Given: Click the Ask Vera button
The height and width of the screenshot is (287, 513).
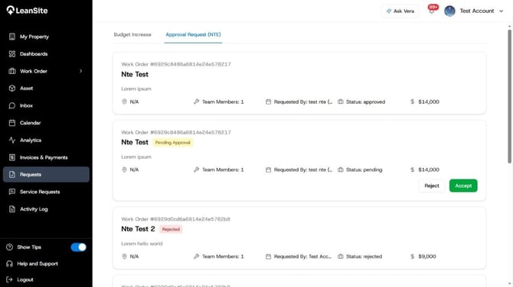Looking at the screenshot, I should tap(400, 11).
